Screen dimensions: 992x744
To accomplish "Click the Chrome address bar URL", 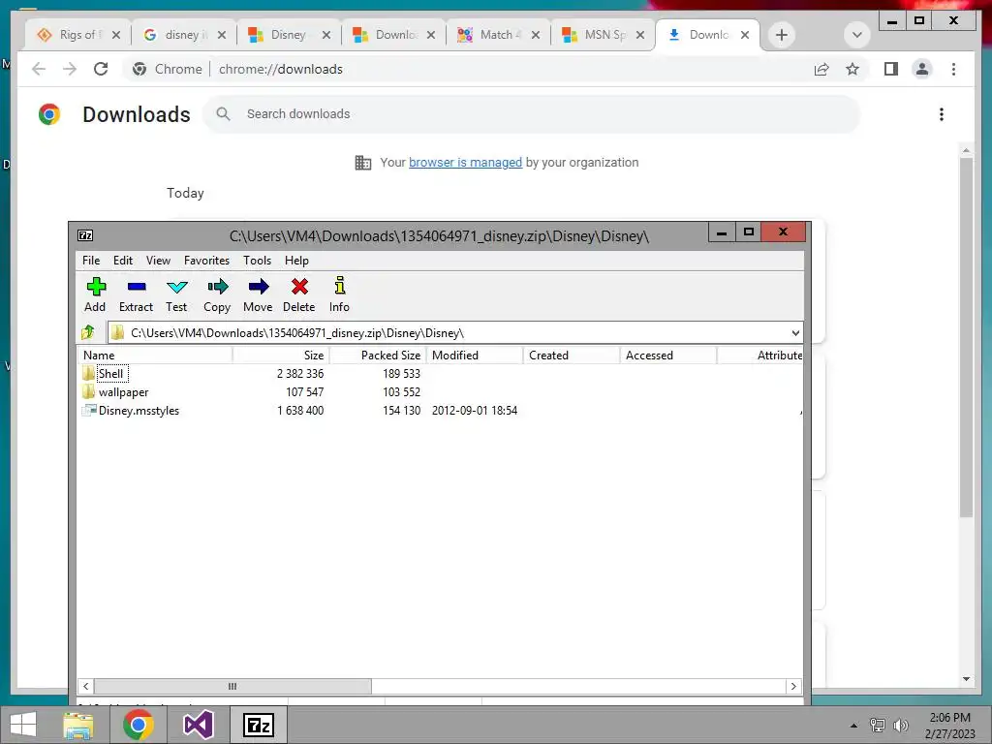I will pos(281,69).
